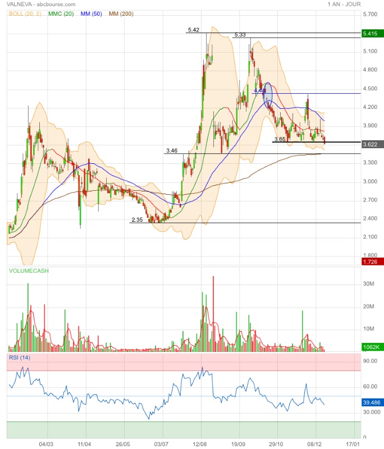The height and width of the screenshot is (449, 384).
Task: Click the MM (200) legend label
Action: pyautogui.click(x=121, y=13)
